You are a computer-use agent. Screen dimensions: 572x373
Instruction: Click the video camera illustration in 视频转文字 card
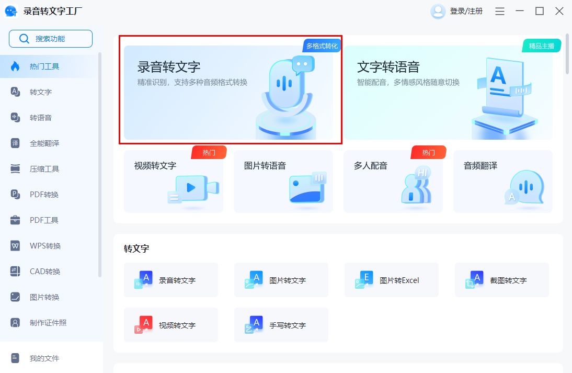click(193, 189)
